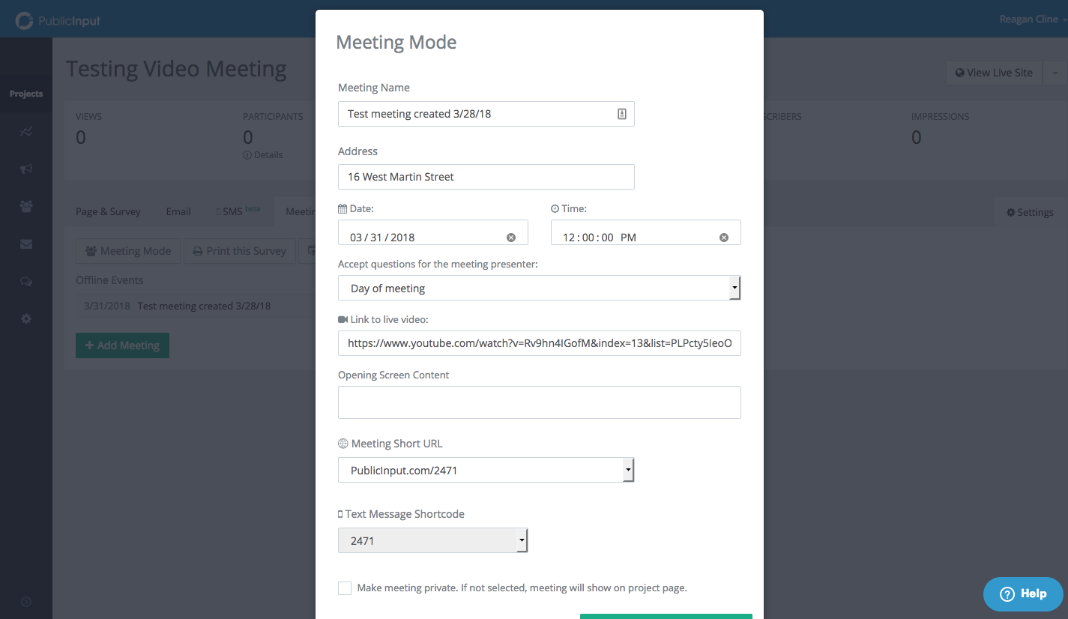The height and width of the screenshot is (619, 1068).
Task: Clear the date field with its X icon
Action: [511, 238]
